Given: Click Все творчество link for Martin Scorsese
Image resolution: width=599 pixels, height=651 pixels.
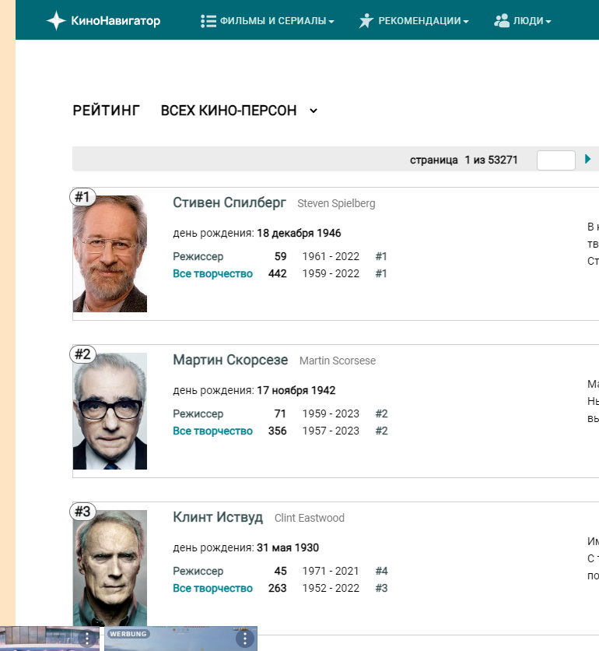Looking at the screenshot, I should [x=212, y=431].
